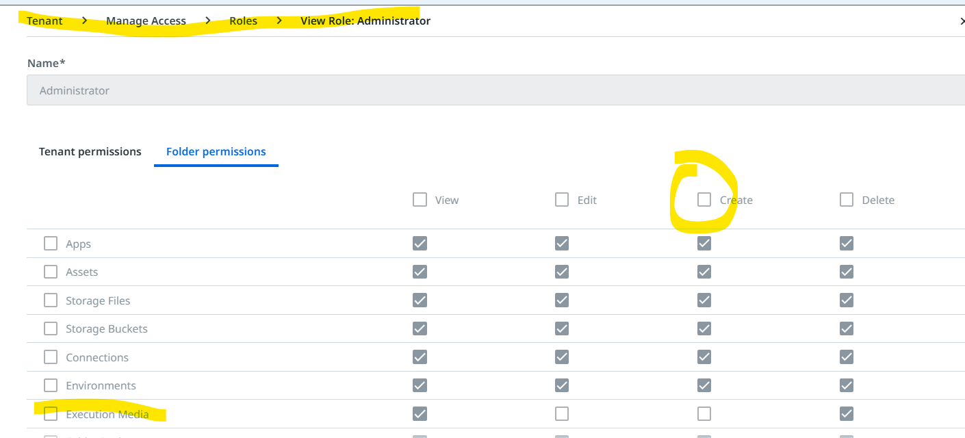Toggle the Delete column header checkbox
This screenshot has width=965, height=438.
pyautogui.click(x=846, y=199)
